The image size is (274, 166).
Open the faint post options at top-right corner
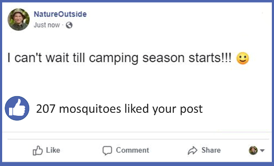(x=262, y=13)
